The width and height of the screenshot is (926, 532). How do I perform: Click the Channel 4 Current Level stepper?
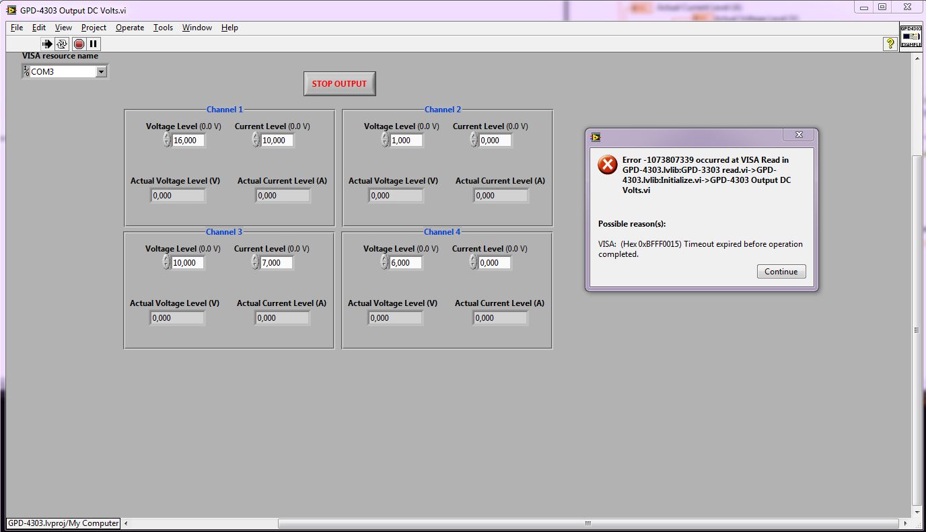pos(473,262)
